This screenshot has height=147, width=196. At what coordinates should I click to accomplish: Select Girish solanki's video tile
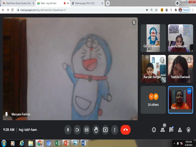[153, 38]
